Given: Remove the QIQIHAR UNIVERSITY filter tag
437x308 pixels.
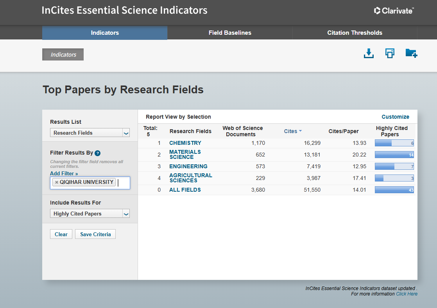Looking at the screenshot, I should tap(57, 182).
